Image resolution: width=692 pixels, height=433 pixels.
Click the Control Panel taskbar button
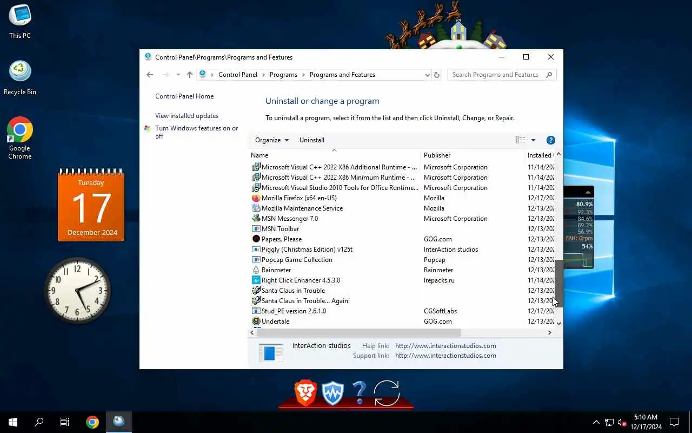pos(119,422)
